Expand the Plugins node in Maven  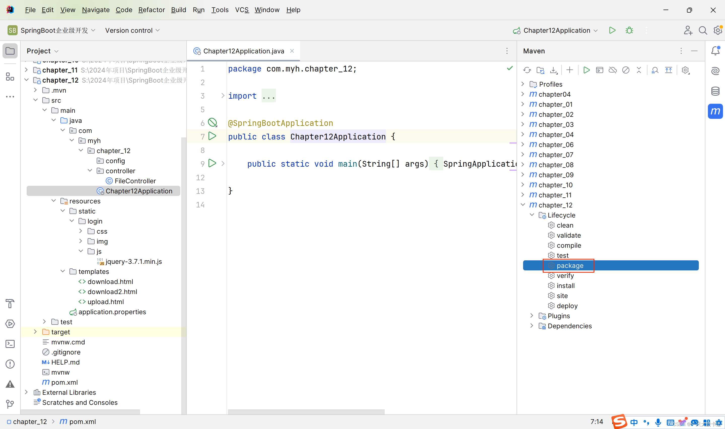click(532, 316)
